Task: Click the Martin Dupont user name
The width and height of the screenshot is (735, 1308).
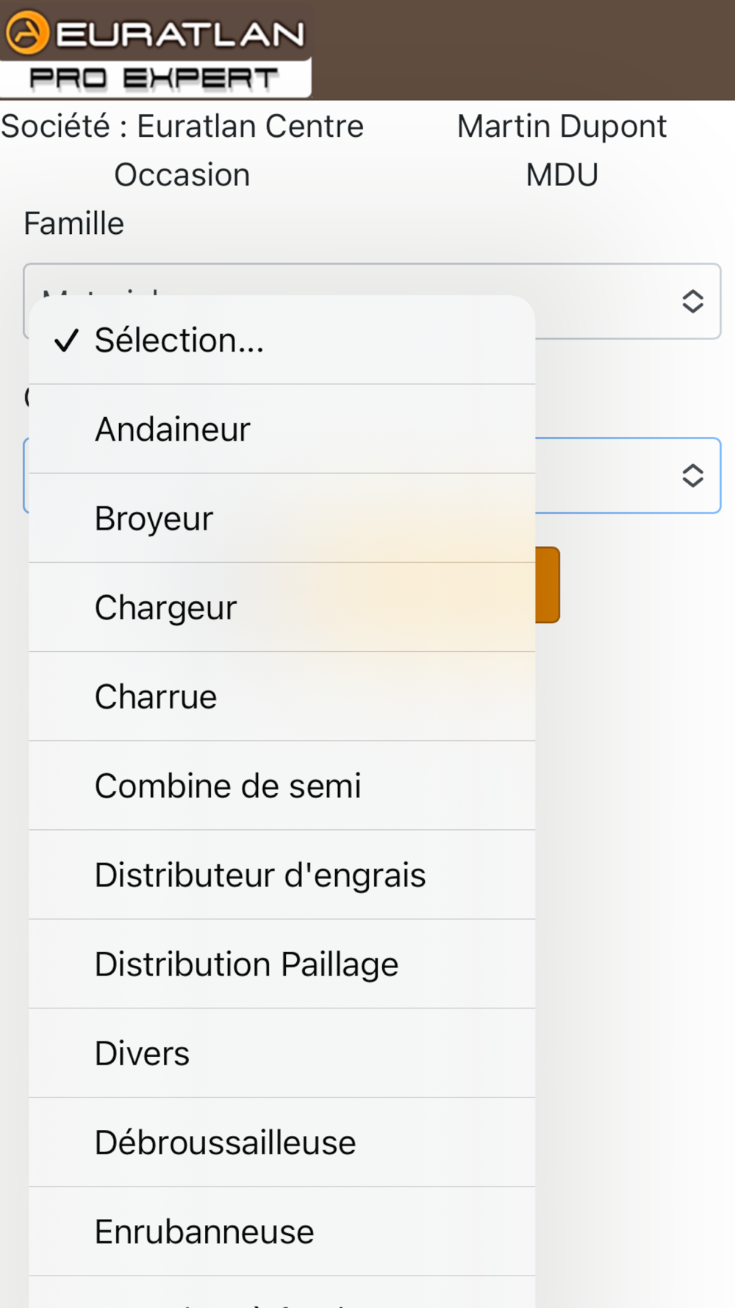Action: [x=562, y=127]
